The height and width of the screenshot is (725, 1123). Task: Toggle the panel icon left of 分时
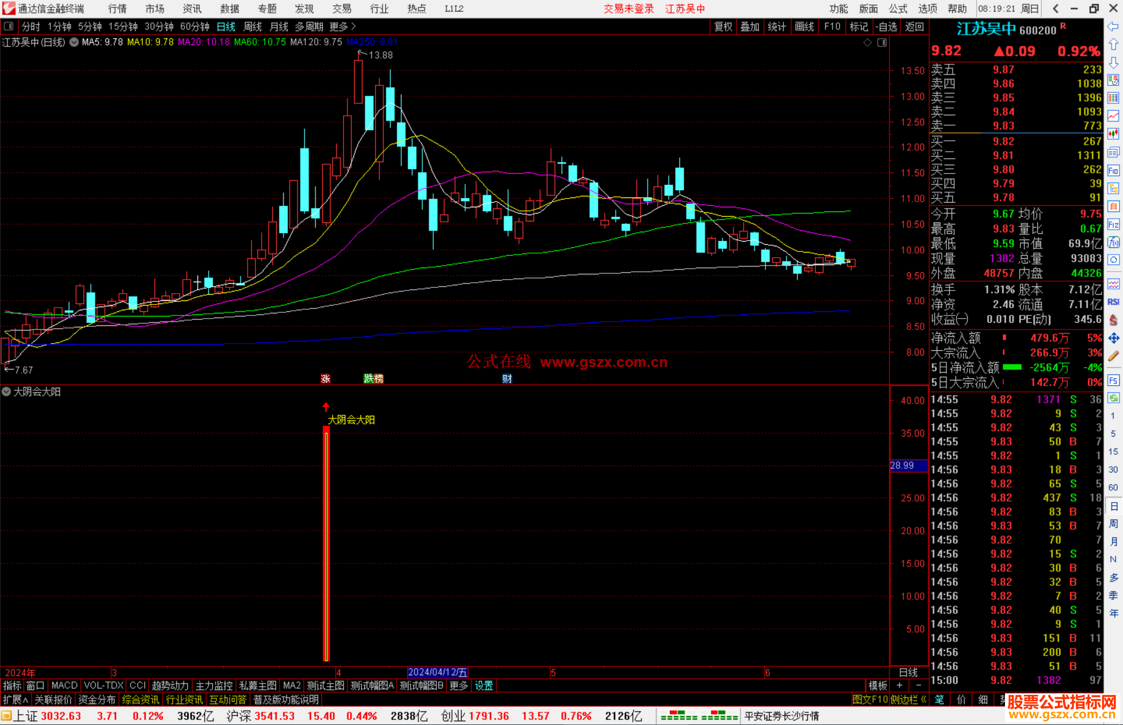coord(9,27)
